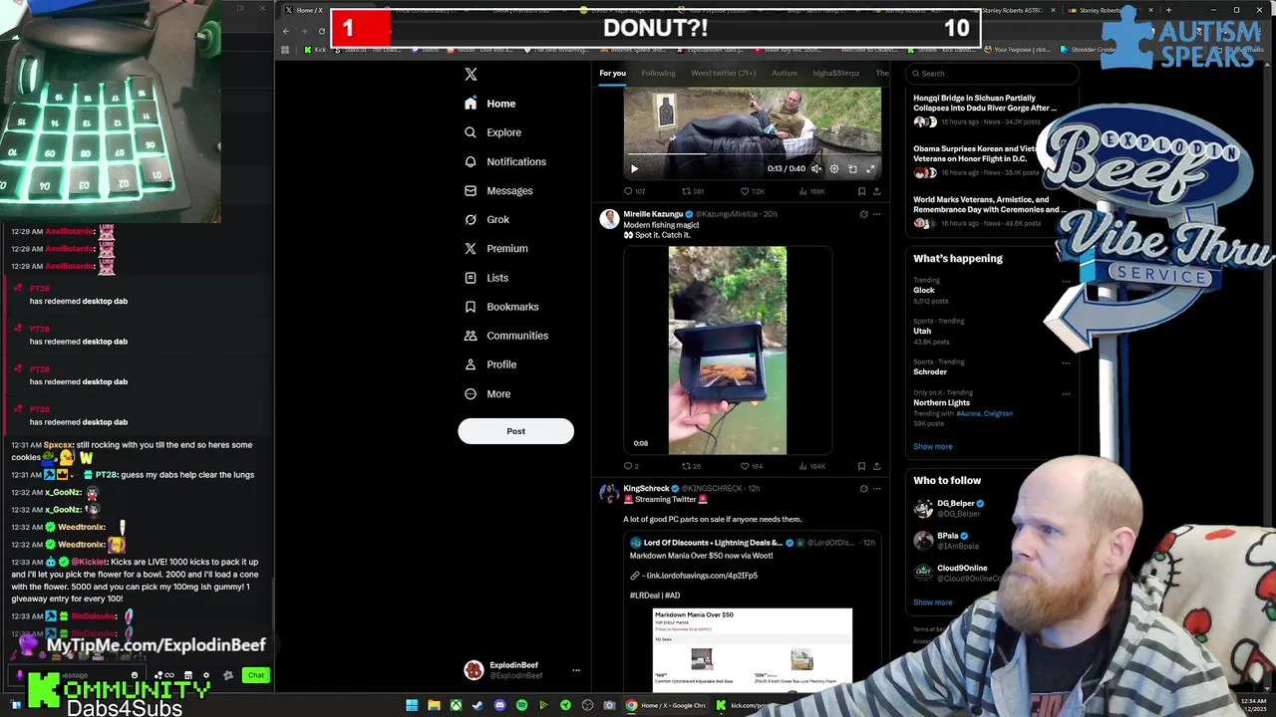Open Notifications in the X sidebar

point(505,161)
